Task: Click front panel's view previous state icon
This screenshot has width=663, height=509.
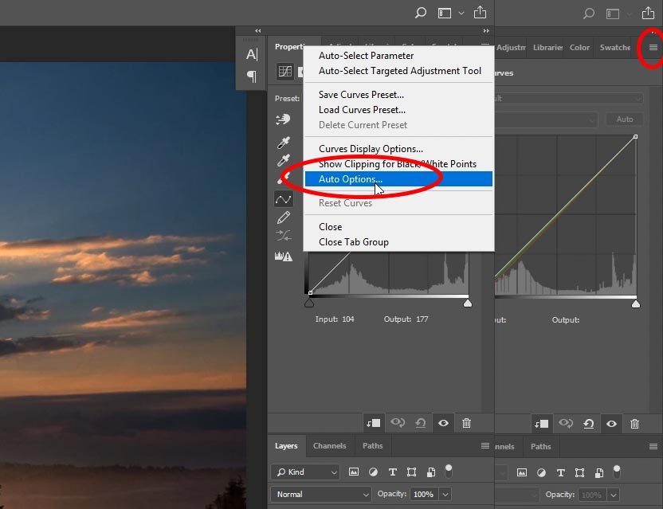Action: click(x=398, y=423)
